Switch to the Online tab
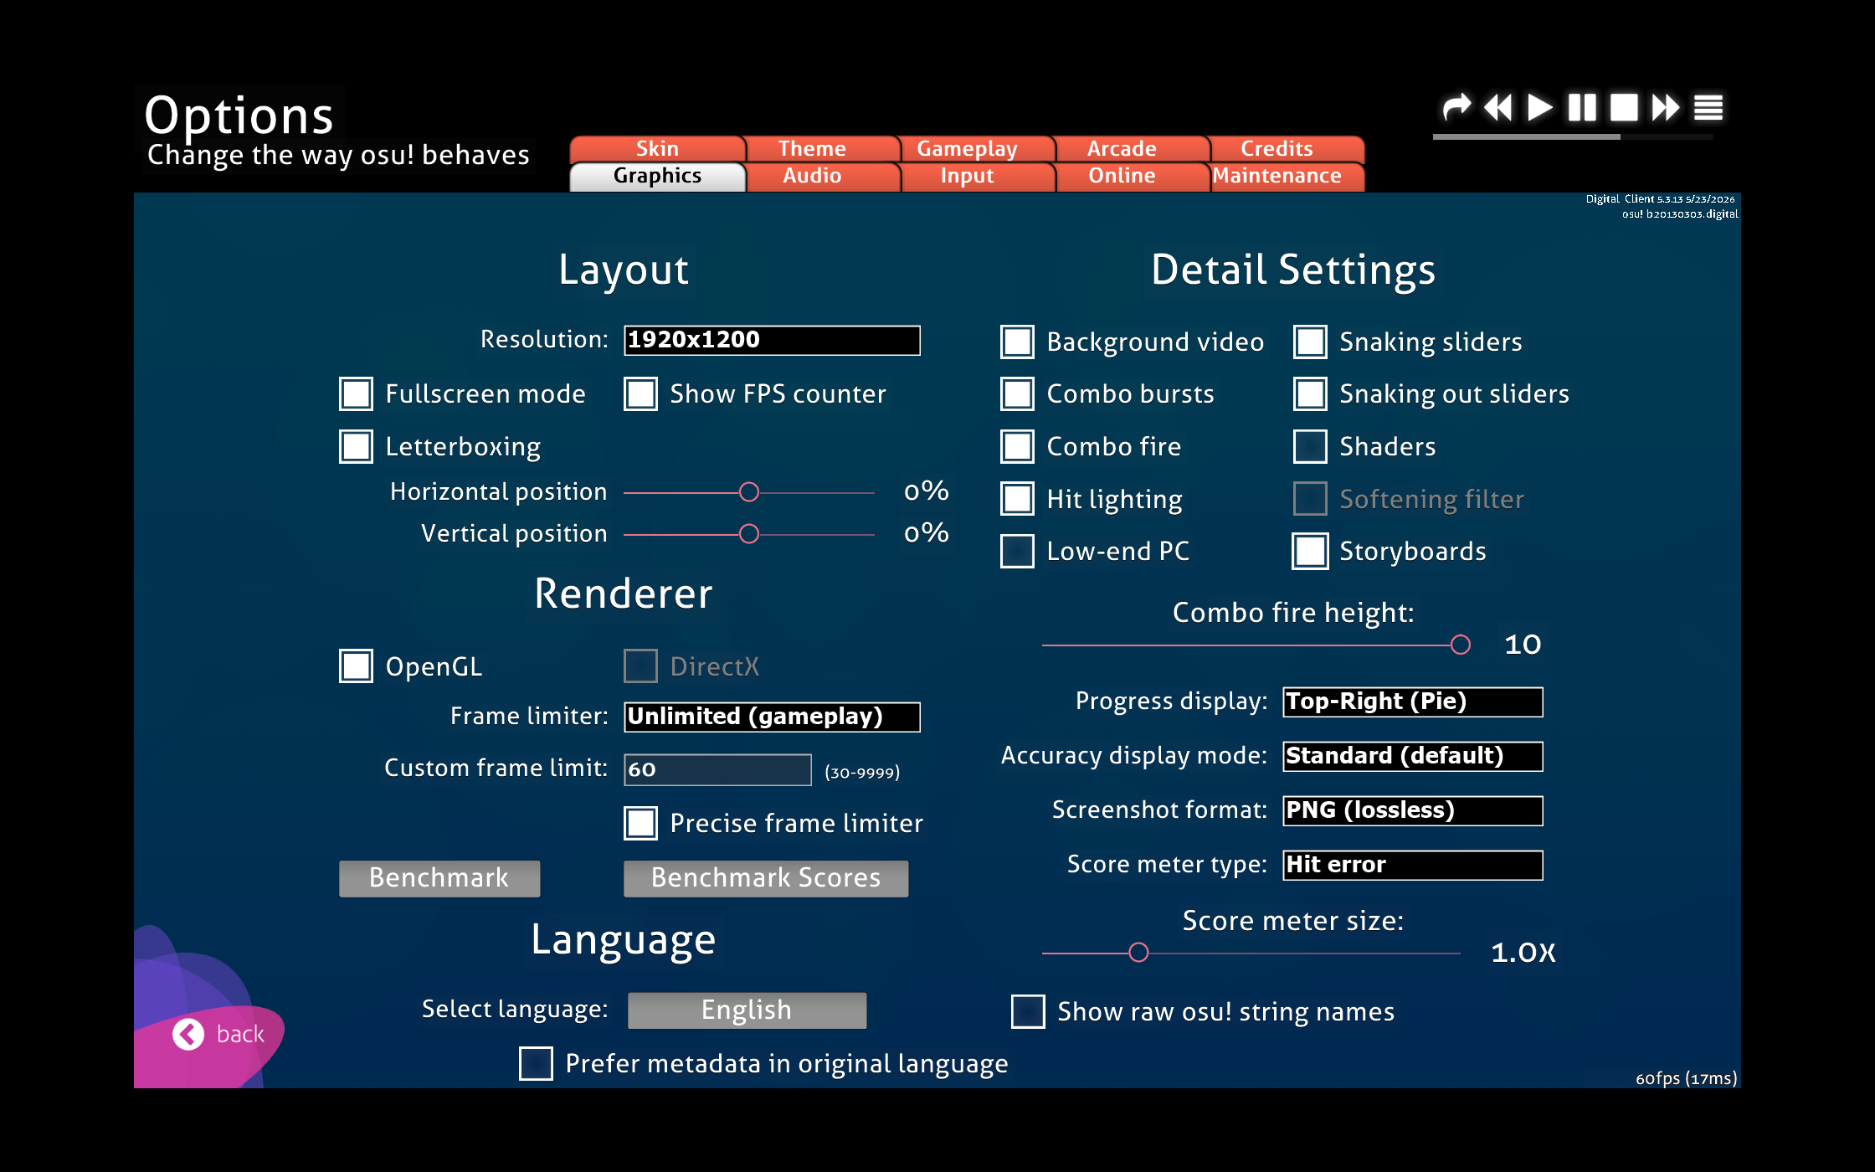The height and width of the screenshot is (1172, 1875). (x=1122, y=176)
